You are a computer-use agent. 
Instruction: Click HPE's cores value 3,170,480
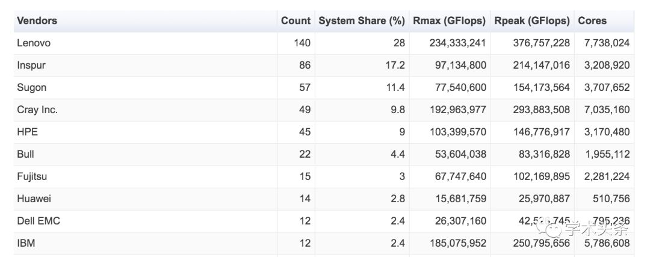607,132
